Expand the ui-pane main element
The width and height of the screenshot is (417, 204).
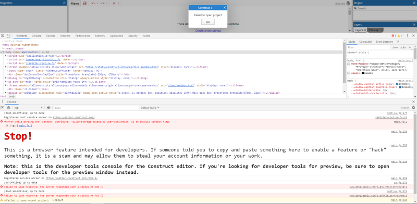(x=6, y=82)
